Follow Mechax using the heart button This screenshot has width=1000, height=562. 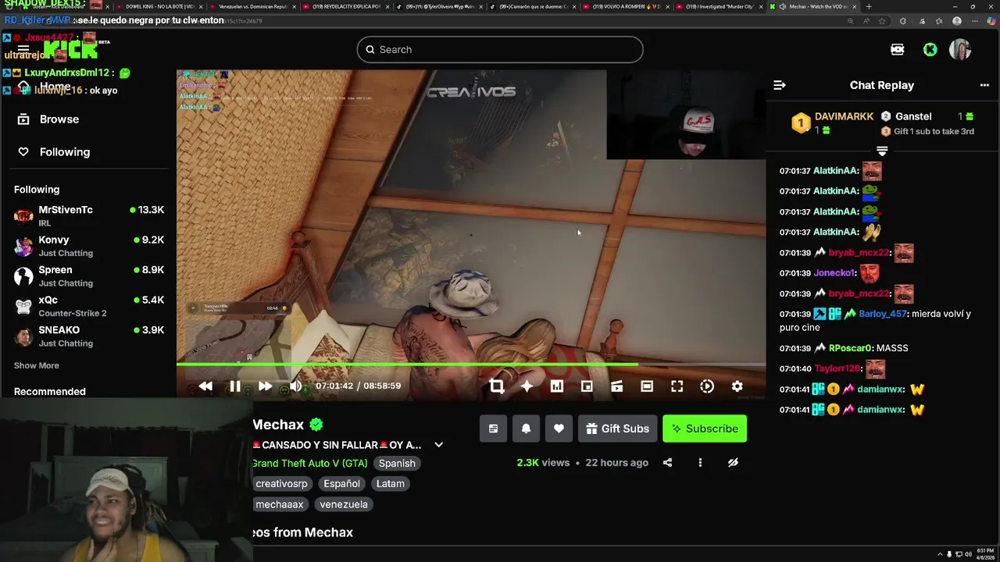(559, 429)
